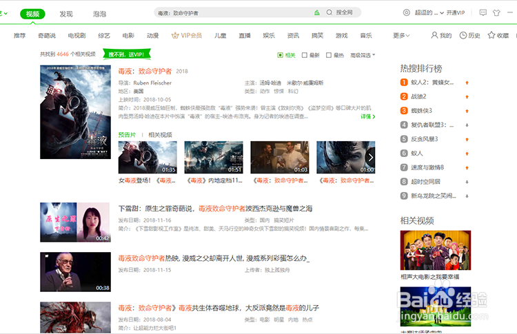Click next arrow on trailer carousel
This screenshot has height=334, width=517.
tap(371, 158)
